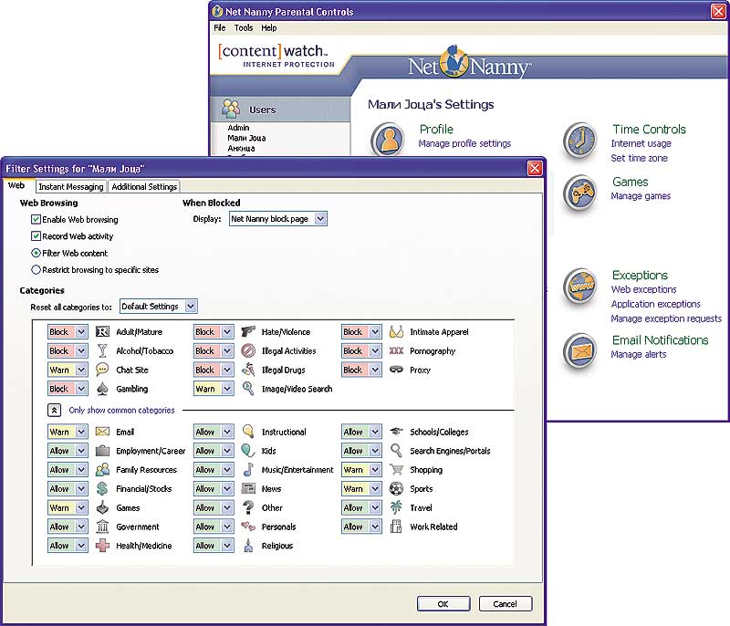Viewport: 730px width, 626px height.
Task: Click the Exceptions globe icon
Action: tap(580, 286)
